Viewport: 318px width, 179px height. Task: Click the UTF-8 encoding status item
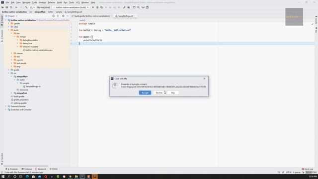pos(289,173)
